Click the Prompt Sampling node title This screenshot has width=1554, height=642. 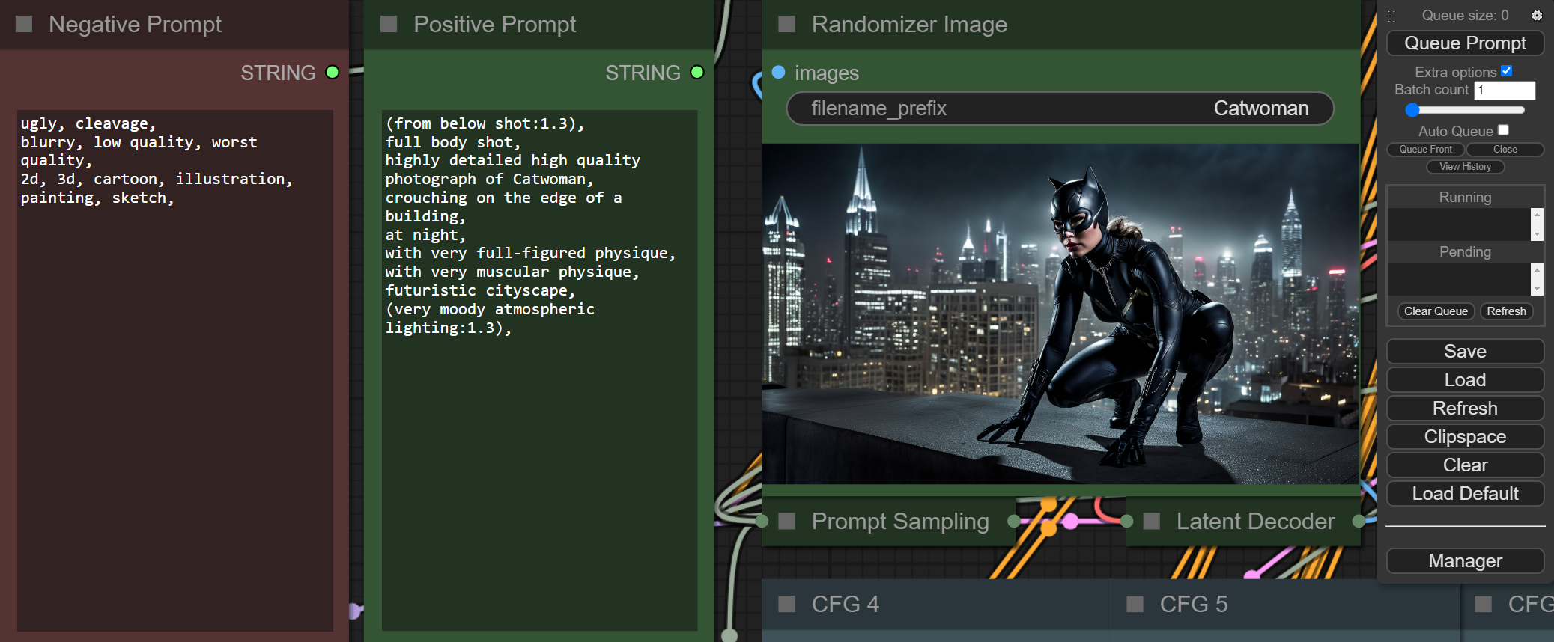(x=900, y=522)
